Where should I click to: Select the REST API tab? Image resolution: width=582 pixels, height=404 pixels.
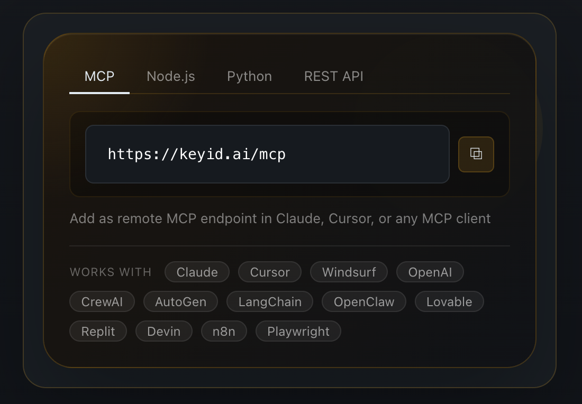coord(333,77)
